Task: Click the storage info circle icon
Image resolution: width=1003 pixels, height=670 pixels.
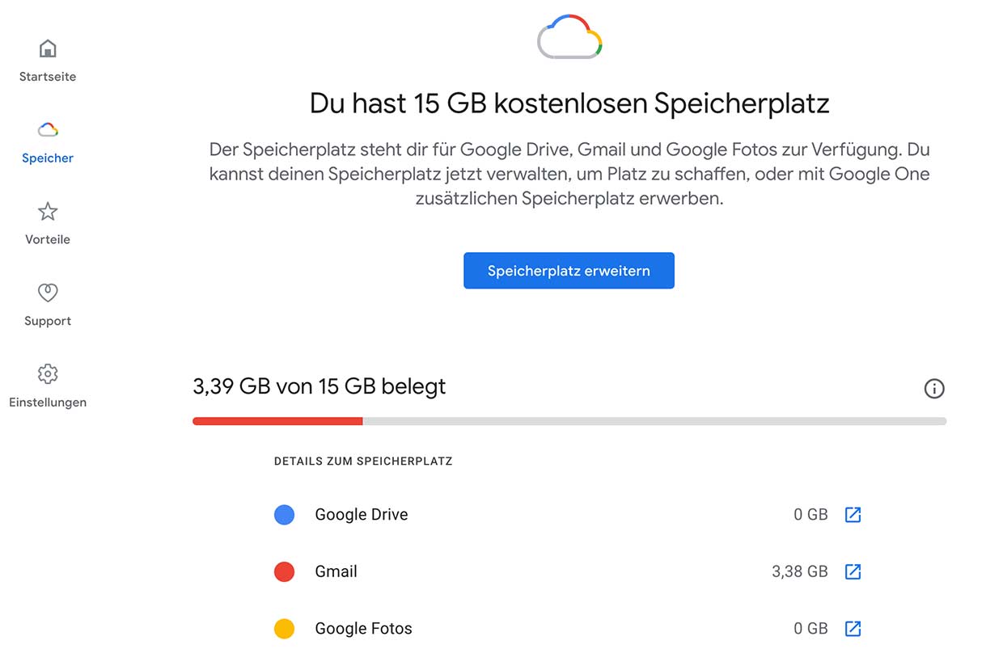Action: coord(934,389)
